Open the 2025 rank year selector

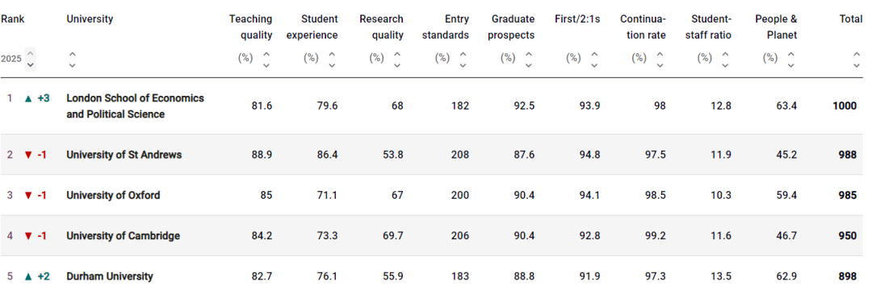(x=11, y=59)
